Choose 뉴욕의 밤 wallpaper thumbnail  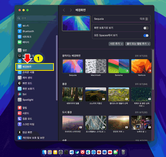[x=141, y=123]
